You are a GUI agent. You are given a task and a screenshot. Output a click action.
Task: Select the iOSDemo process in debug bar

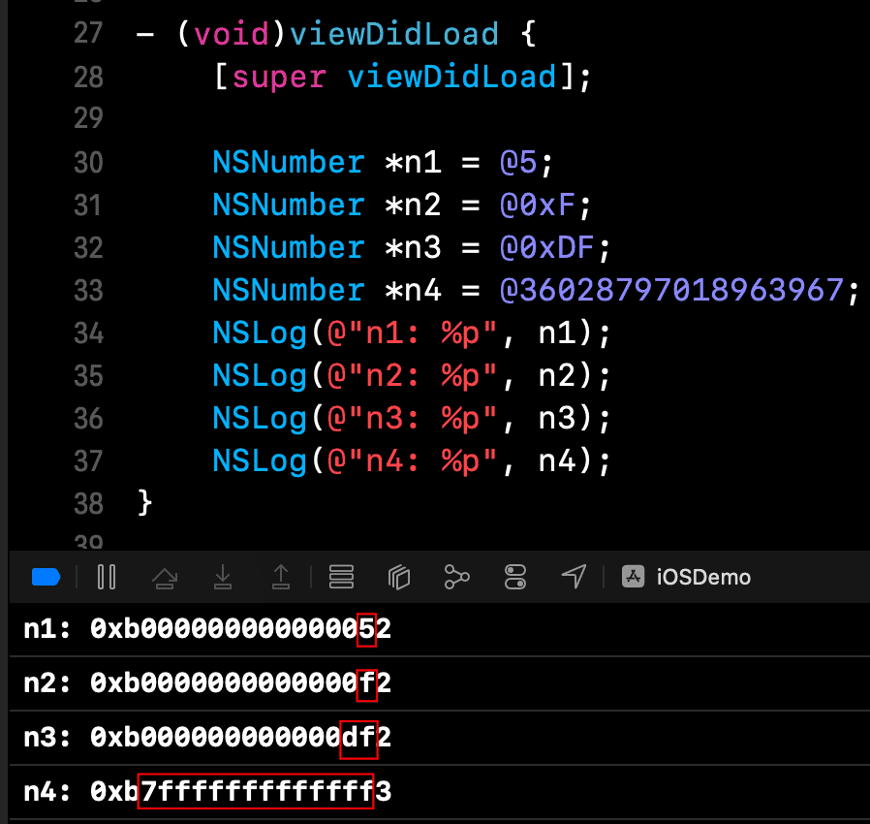point(688,578)
